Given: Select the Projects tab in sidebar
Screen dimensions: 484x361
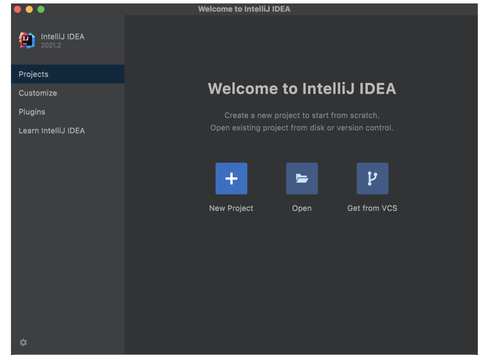Looking at the screenshot, I should point(68,74).
